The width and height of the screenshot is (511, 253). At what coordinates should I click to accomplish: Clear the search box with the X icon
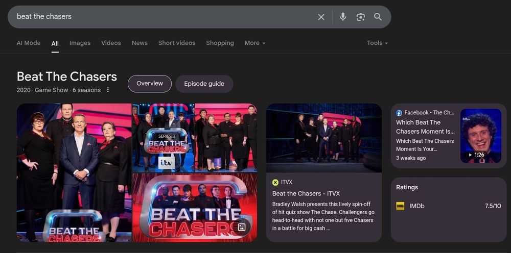point(321,17)
